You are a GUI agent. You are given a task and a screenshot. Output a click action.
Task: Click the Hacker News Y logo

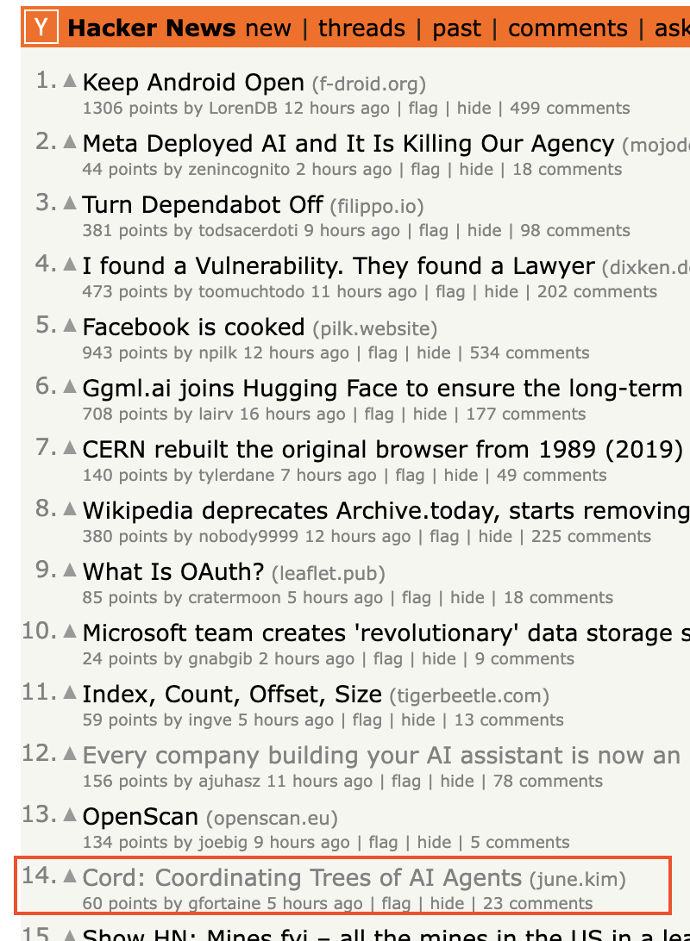click(x=41, y=28)
